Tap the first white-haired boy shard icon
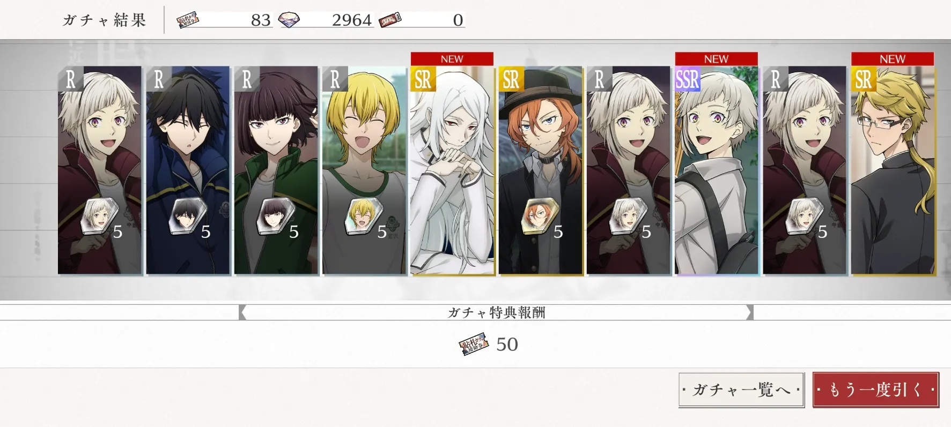Viewport: 951px width, 427px height. pyautogui.click(x=97, y=218)
